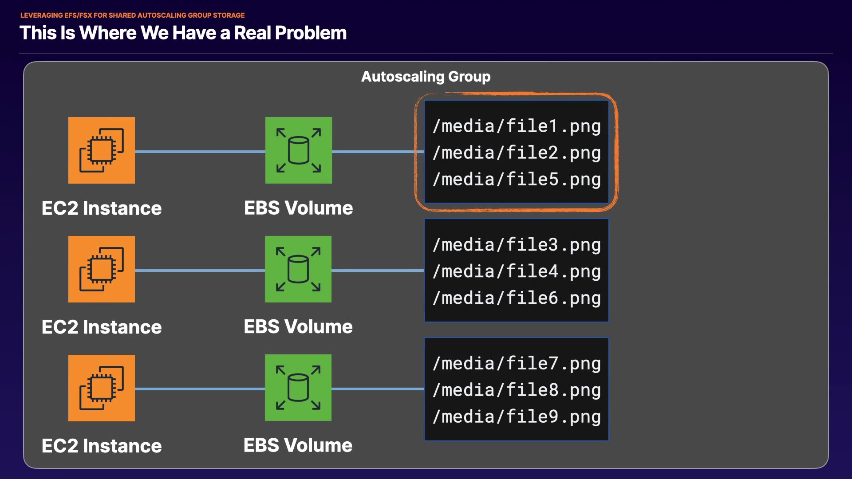
Task: Click the /media/file8.png entry
Action: pyautogui.click(x=517, y=390)
